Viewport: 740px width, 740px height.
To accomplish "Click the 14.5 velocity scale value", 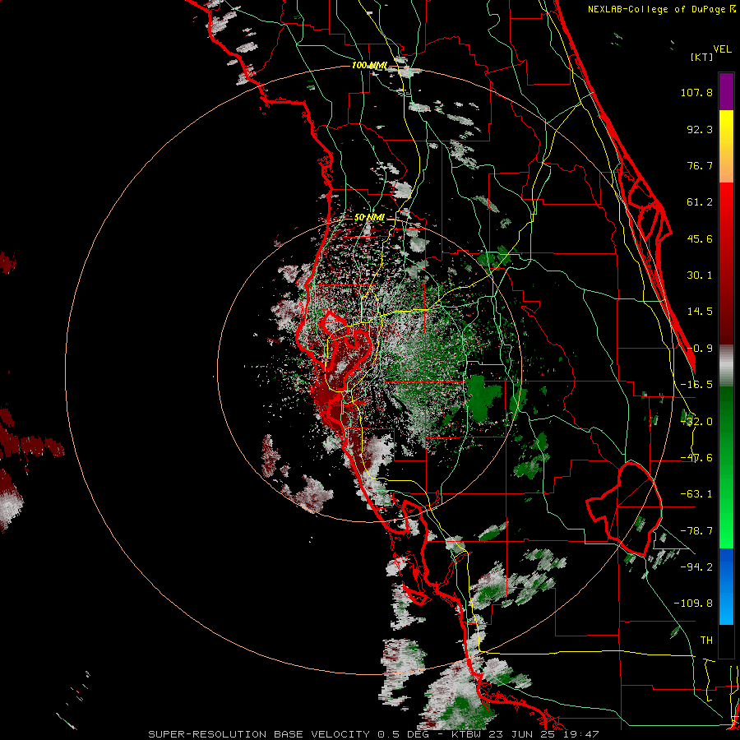I will (x=700, y=312).
